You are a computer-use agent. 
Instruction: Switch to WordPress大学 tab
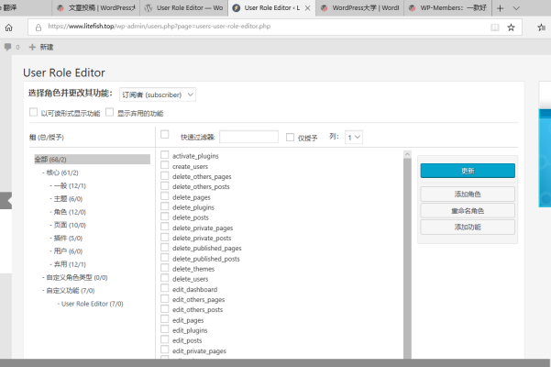pos(359,7)
